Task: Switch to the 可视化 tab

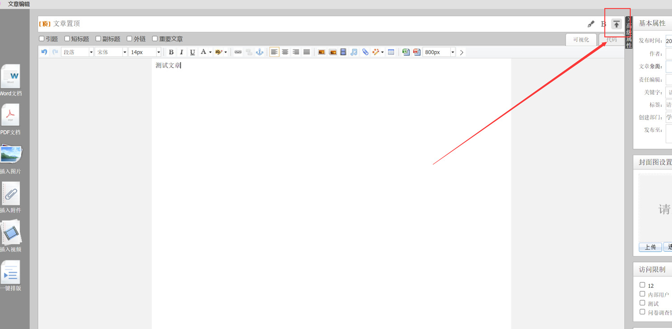Action: [x=581, y=40]
